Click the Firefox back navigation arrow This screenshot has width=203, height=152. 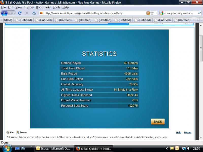[4, 13]
